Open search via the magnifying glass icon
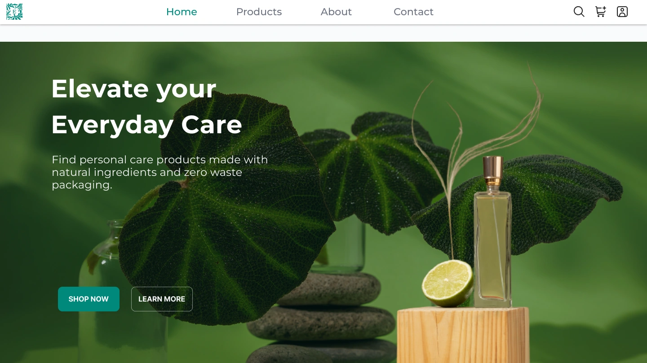The width and height of the screenshot is (647, 363). point(579,12)
